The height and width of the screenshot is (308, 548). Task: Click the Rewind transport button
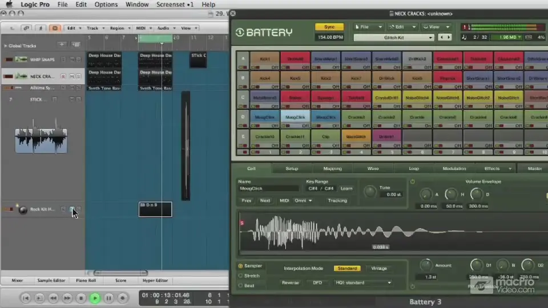tap(53, 298)
